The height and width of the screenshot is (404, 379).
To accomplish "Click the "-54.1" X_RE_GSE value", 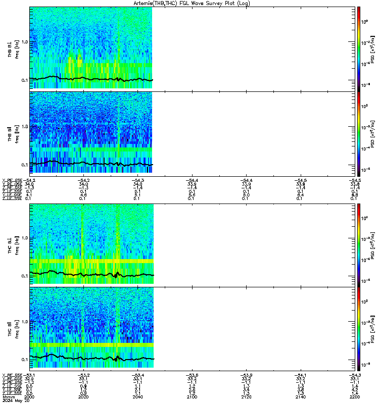I will 300,375.
